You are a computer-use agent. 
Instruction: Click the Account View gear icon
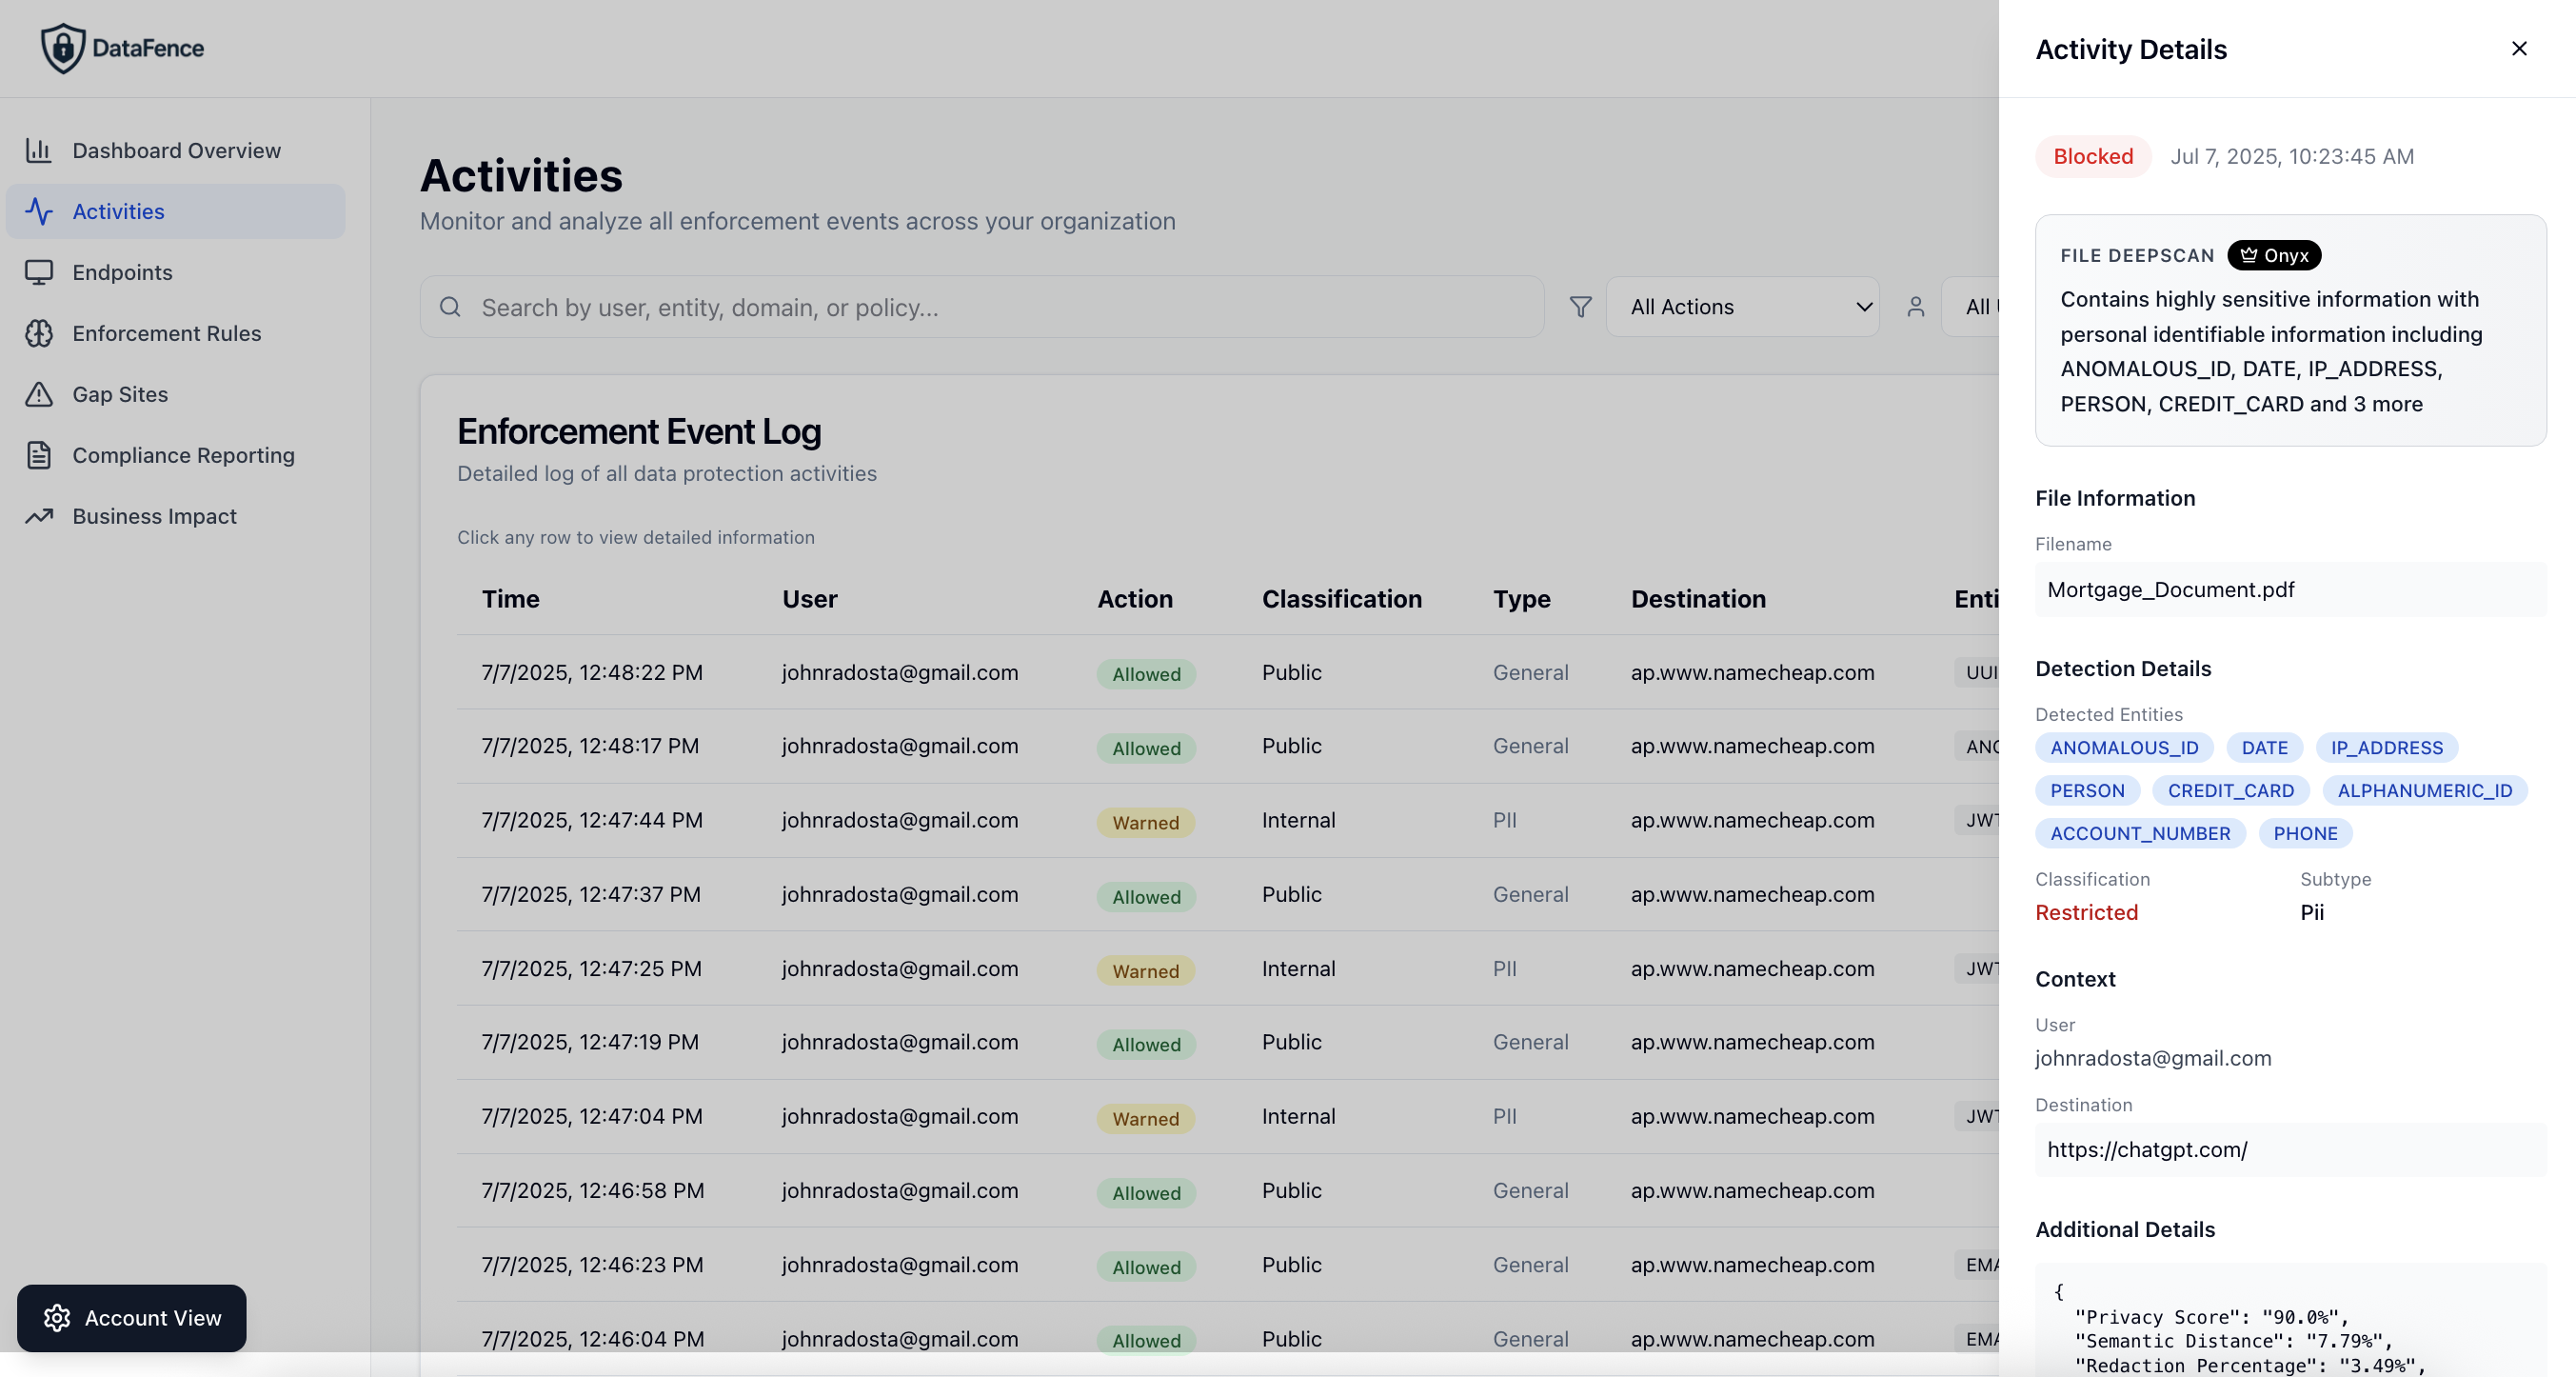click(x=57, y=1318)
